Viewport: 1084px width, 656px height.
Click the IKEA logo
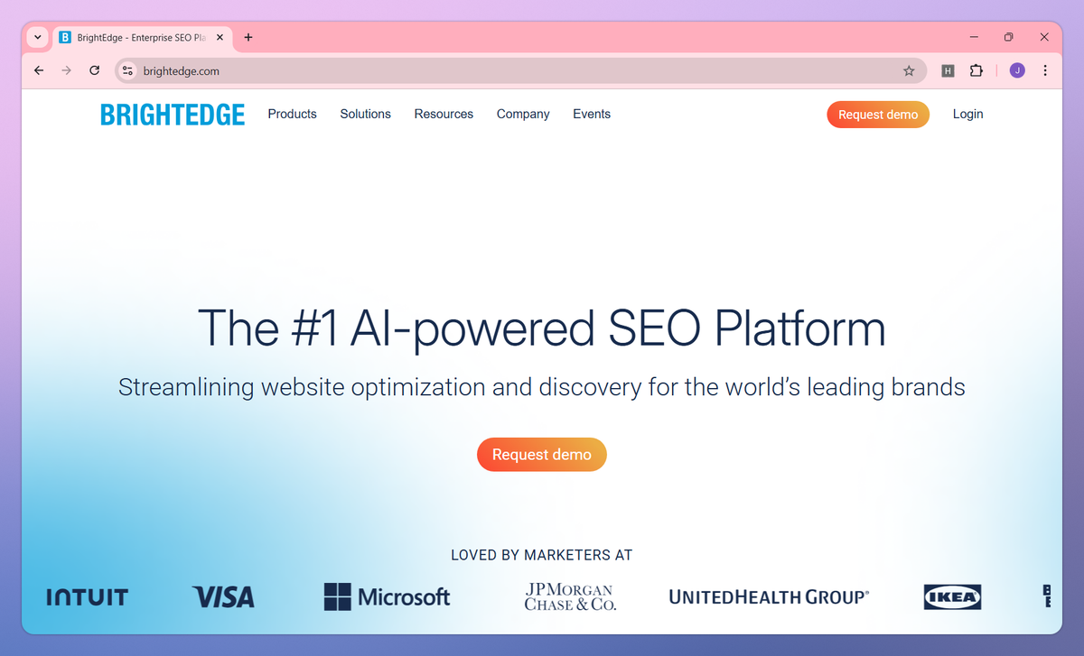click(x=952, y=596)
